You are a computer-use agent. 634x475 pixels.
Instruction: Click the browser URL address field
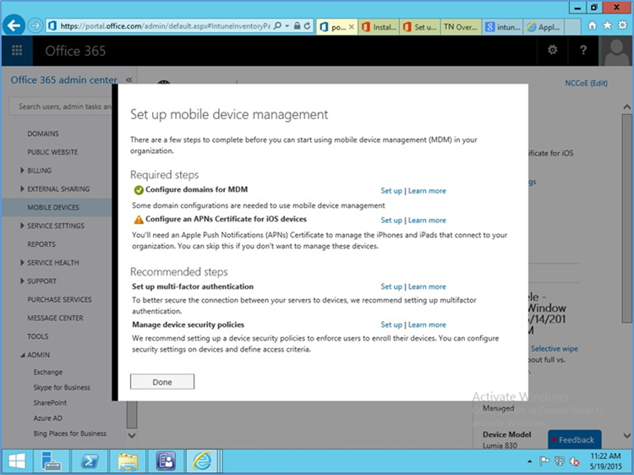pos(165,26)
